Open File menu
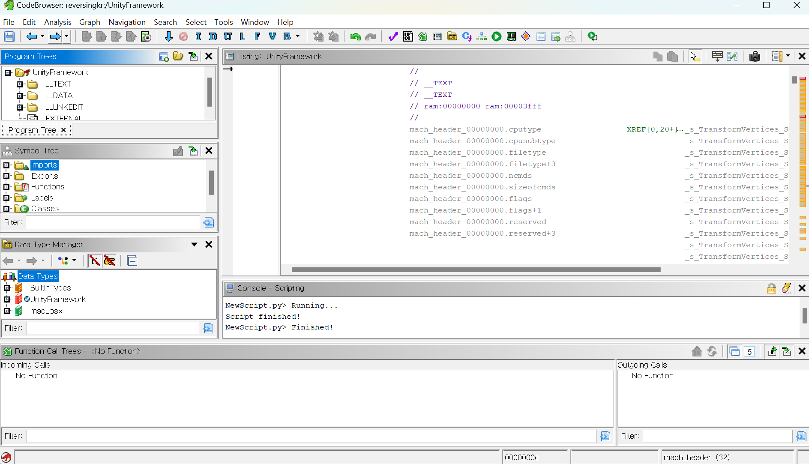Image resolution: width=809 pixels, height=464 pixels. coord(9,22)
